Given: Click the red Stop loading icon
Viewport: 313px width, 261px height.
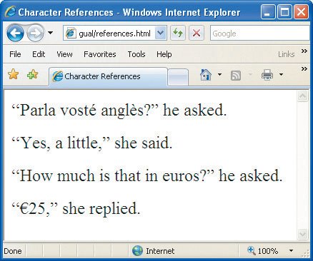Looking at the screenshot, I should pyautogui.click(x=197, y=33).
